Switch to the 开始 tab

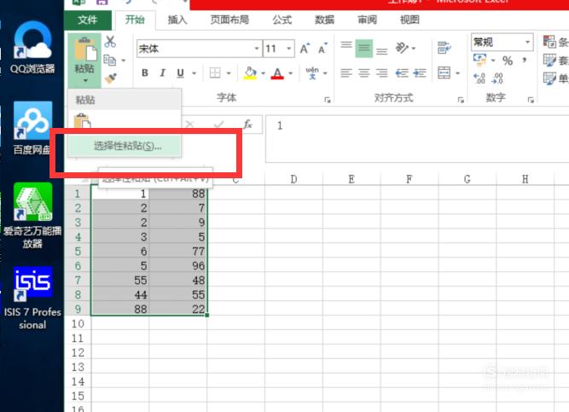click(x=135, y=20)
